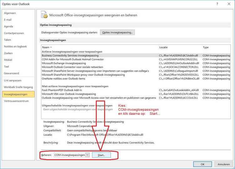Click the help question mark icon
The image size is (235, 169).
217,4
